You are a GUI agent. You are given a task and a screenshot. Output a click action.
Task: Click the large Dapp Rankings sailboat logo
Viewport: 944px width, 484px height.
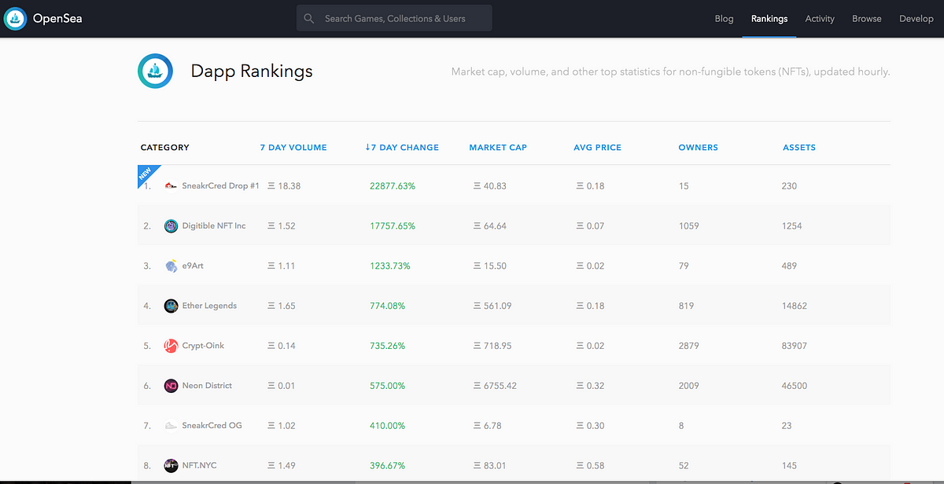(x=155, y=71)
